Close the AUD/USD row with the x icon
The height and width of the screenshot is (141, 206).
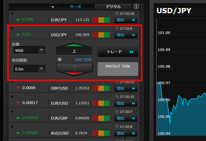click(x=136, y=126)
